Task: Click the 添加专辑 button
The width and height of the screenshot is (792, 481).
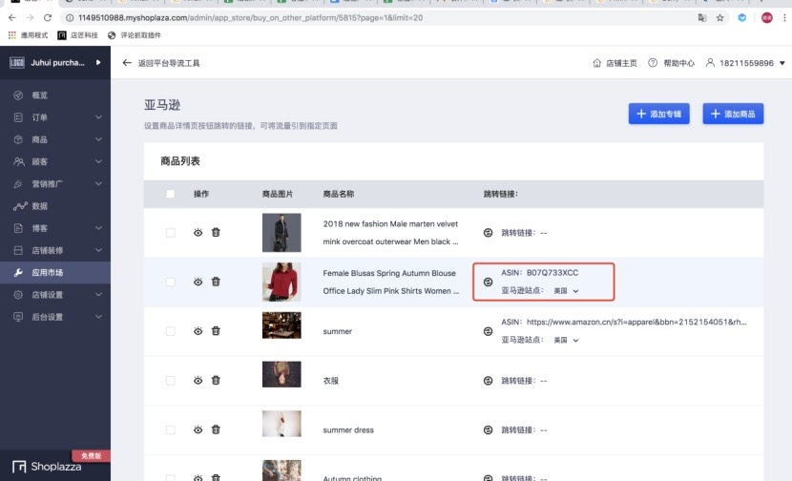Action: [658, 114]
